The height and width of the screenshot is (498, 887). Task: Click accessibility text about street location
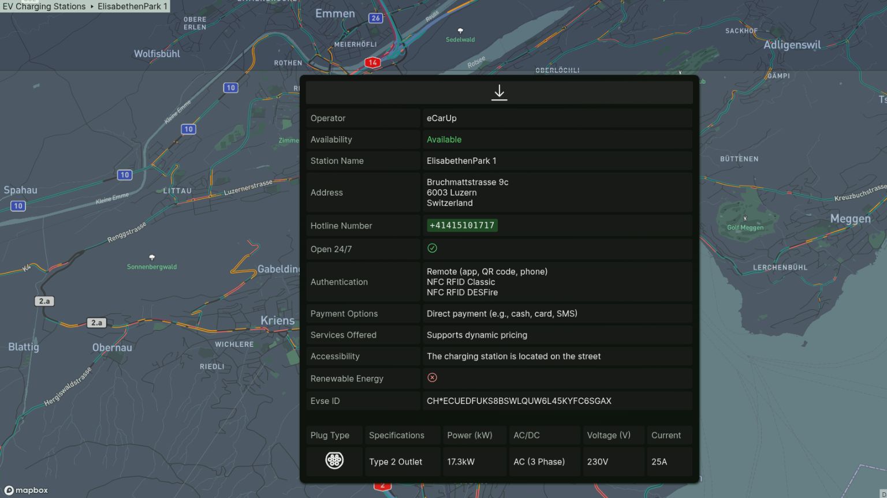pyautogui.click(x=514, y=357)
